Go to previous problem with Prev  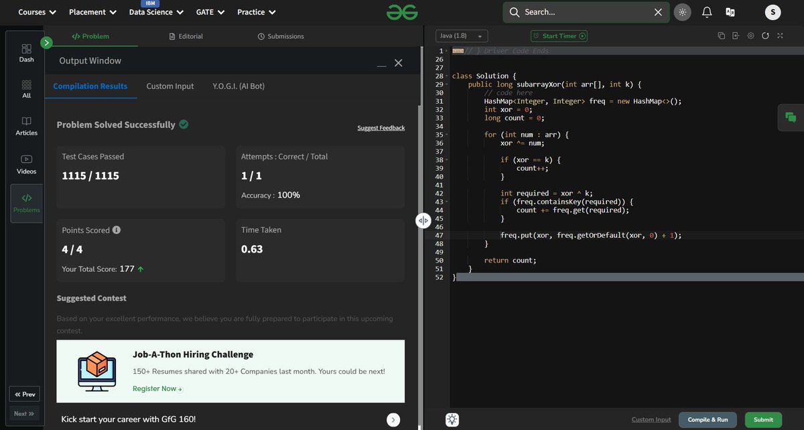click(x=23, y=394)
